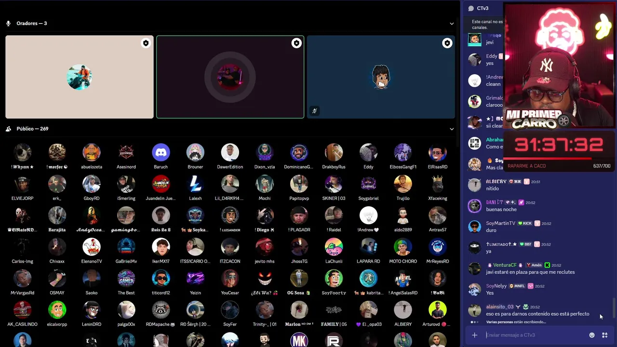Click the 'ElbossGangF1' username in audience
Viewport: 617px width, 347px height.
[x=403, y=167]
